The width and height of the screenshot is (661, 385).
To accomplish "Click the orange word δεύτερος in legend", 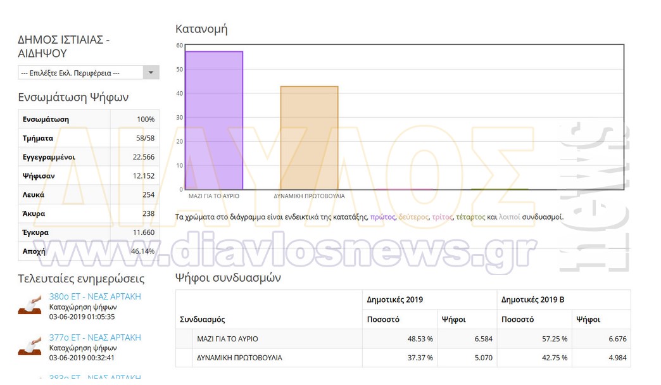I will coord(413,217).
